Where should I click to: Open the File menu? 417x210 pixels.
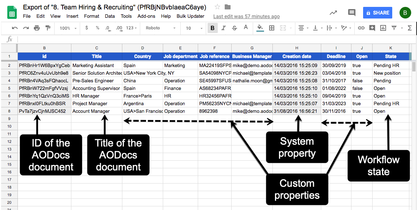tap(27, 16)
